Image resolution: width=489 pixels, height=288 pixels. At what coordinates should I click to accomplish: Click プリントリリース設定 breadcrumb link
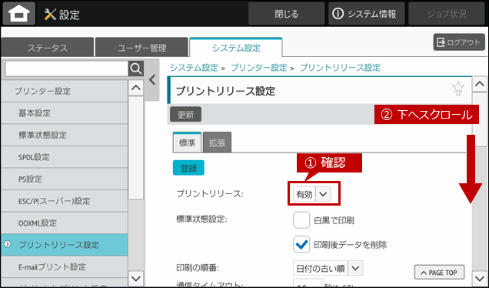pyautogui.click(x=340, y=68)
